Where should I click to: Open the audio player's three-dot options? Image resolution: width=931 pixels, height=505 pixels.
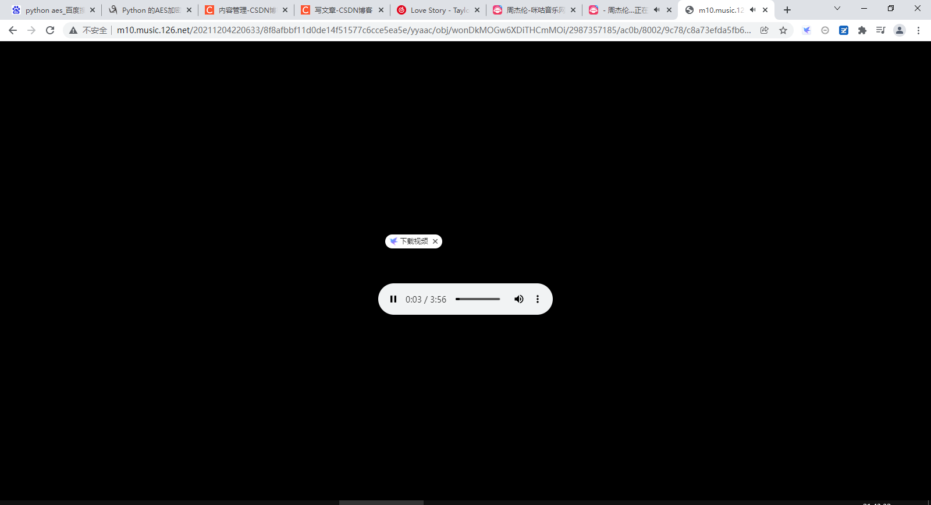[538, 299]
